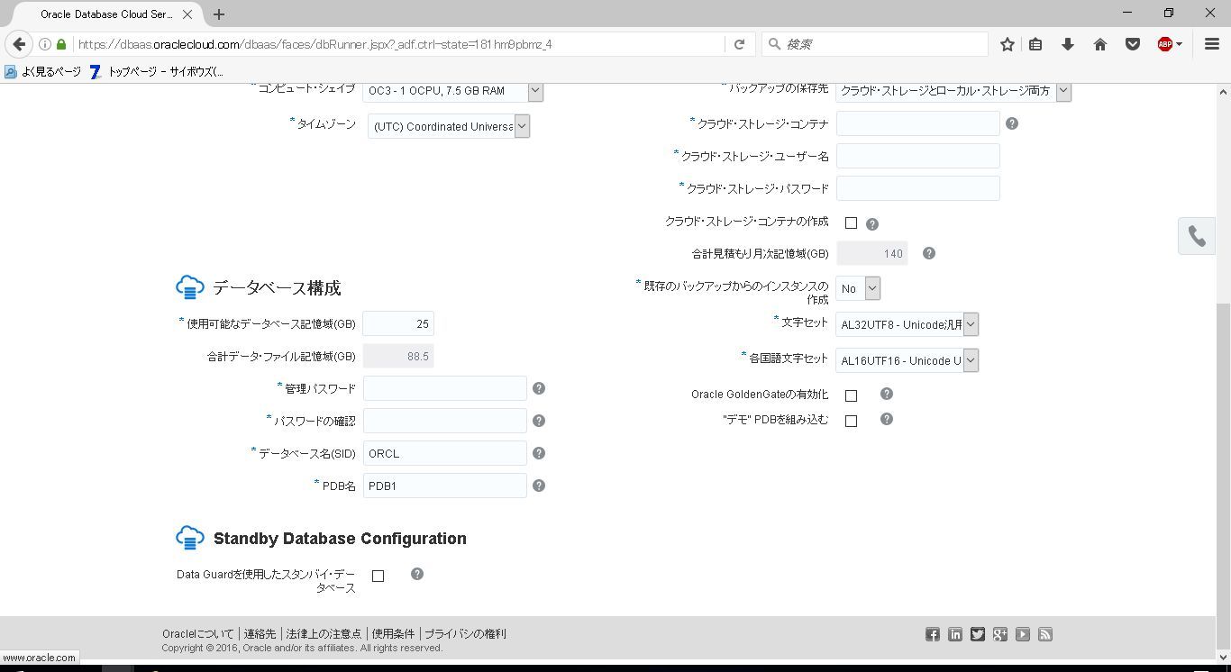The height and width of the screenshot is (672, 1231).
Task: Open the よく見るページ bookmark
Action: pyautogui.click(x=43, y=71)
